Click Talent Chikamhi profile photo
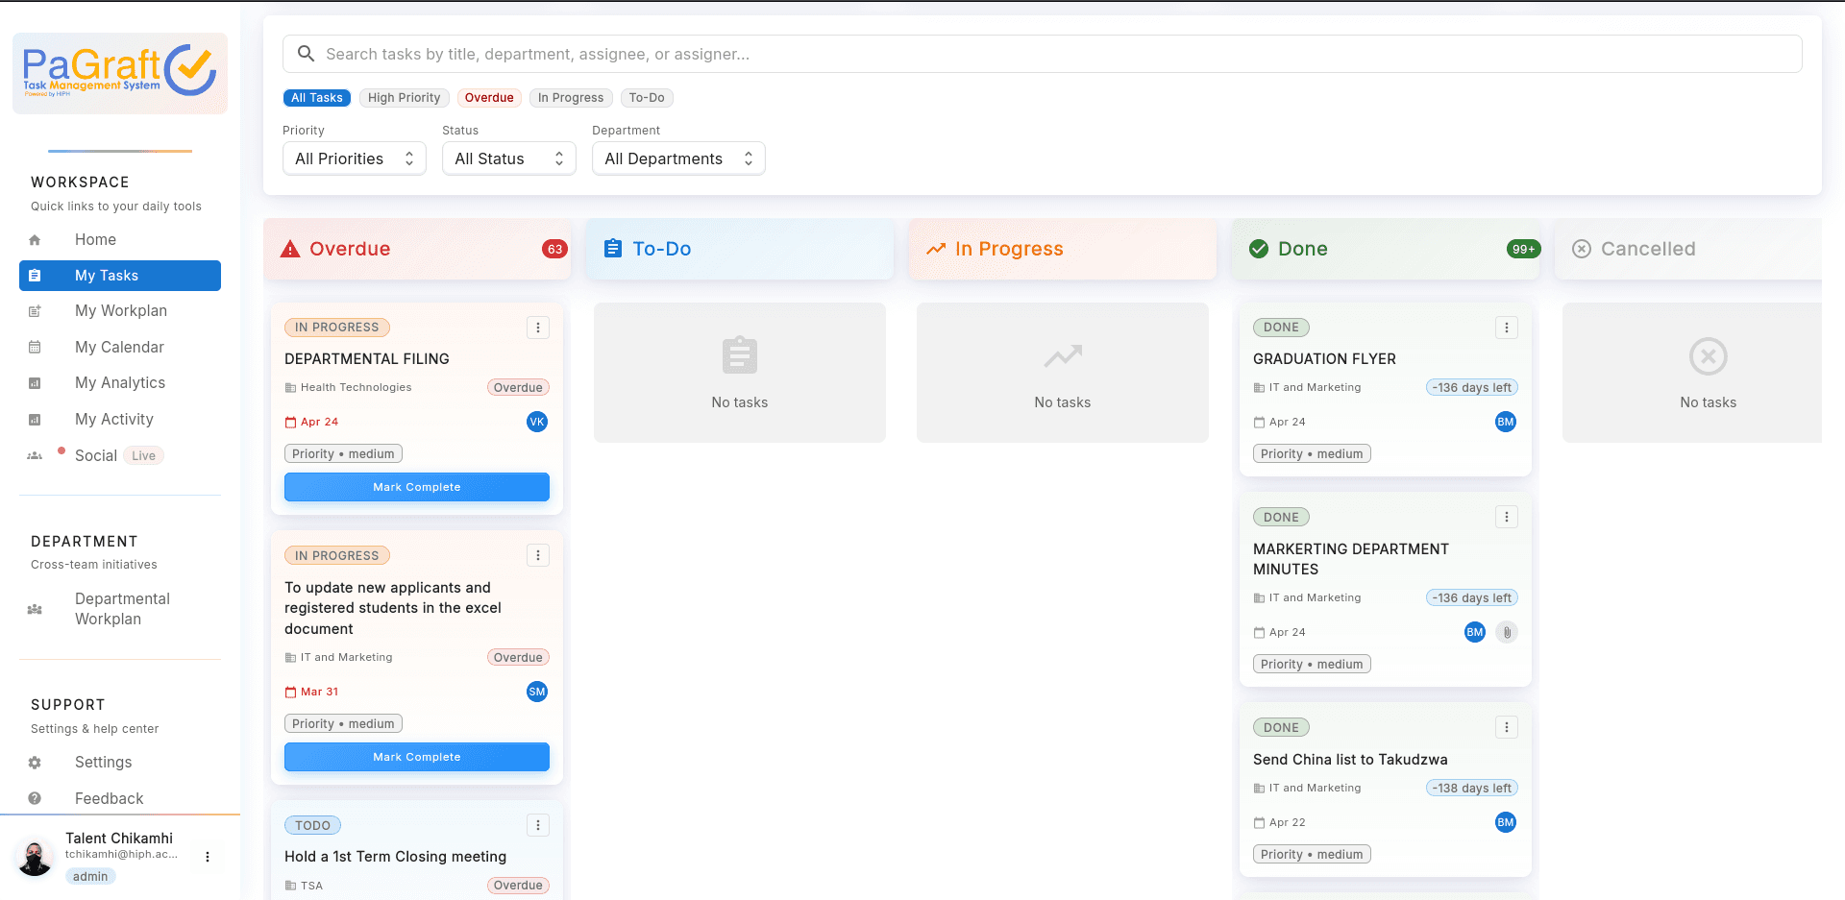This screenshot has width=1845, height=900. pos(36,857)
